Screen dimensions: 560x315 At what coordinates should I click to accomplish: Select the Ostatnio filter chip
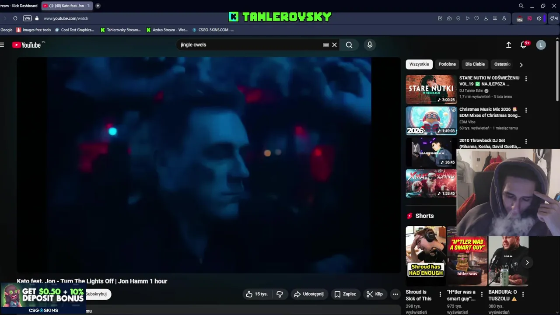tap(502, 64)
